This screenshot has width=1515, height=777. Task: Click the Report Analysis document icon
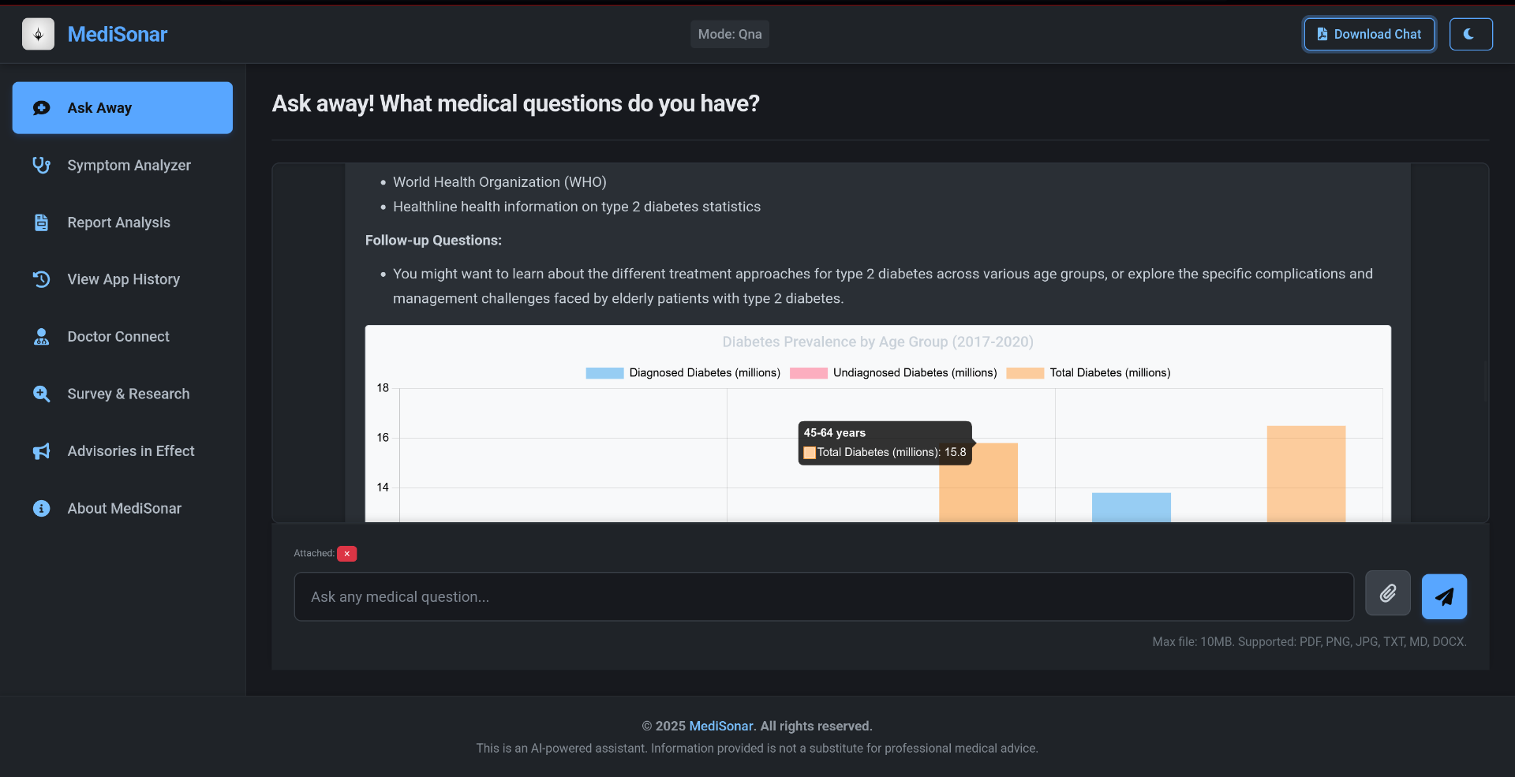(41, 222)
